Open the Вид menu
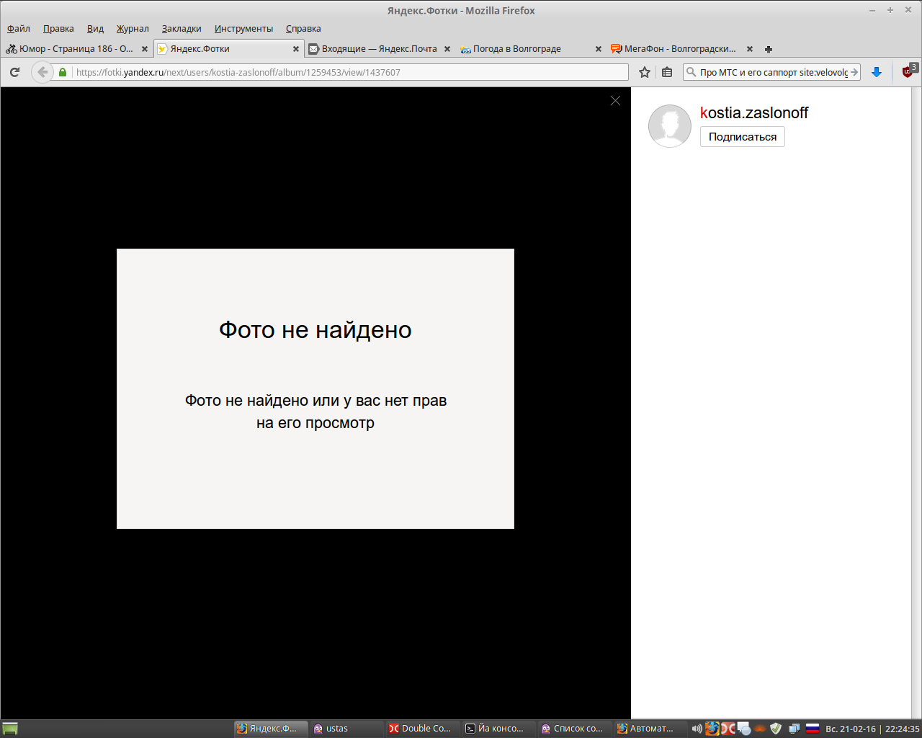922x738 pixels. point(95,29)
